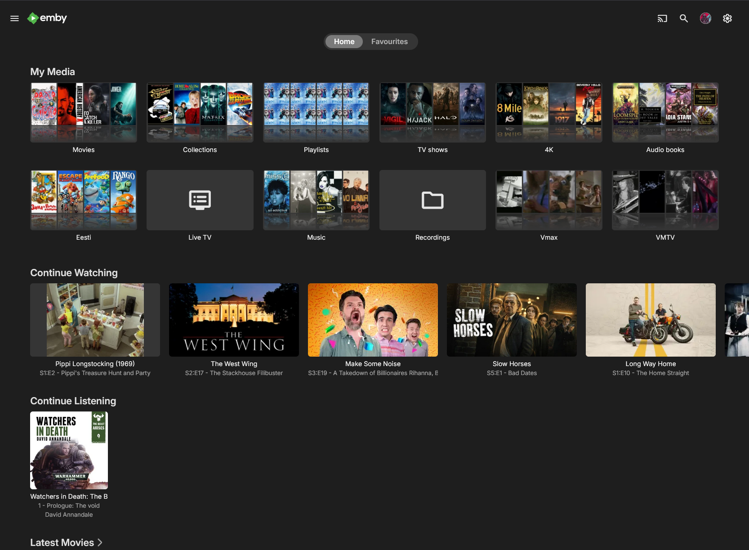Resume The West Wing episode
Screen dimensions: 749x550
[x=234, y=320]
